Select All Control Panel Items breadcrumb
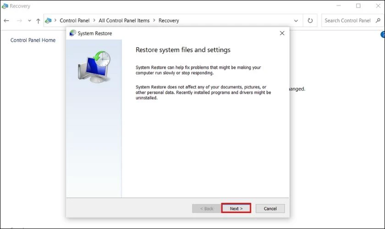385x229 pixels. [x=124, y=21]
